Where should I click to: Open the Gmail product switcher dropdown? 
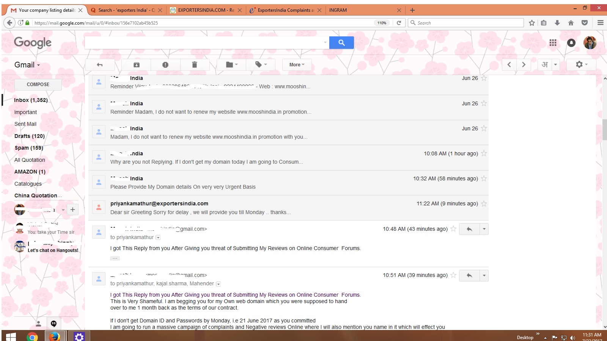point(27,65)
